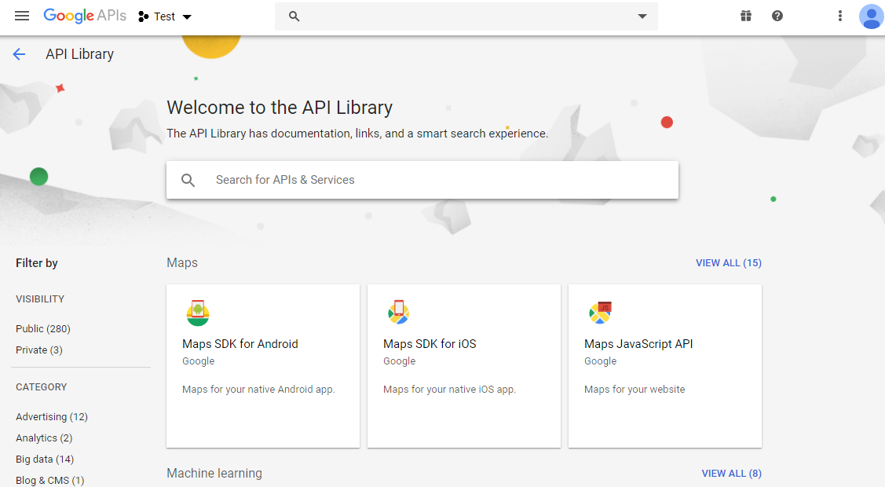
Task: View all 15 Maps APIs
Action: [729, 263]
